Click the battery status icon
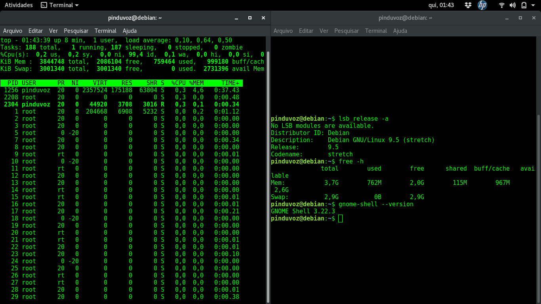The width and height of the screenshot is (541, 304). (x=524, y=5)
